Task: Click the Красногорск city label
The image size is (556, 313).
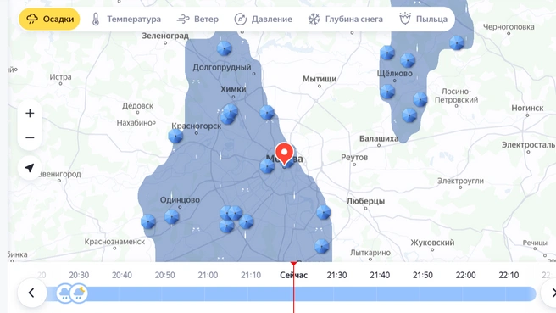Action: (x=197, y=126)
